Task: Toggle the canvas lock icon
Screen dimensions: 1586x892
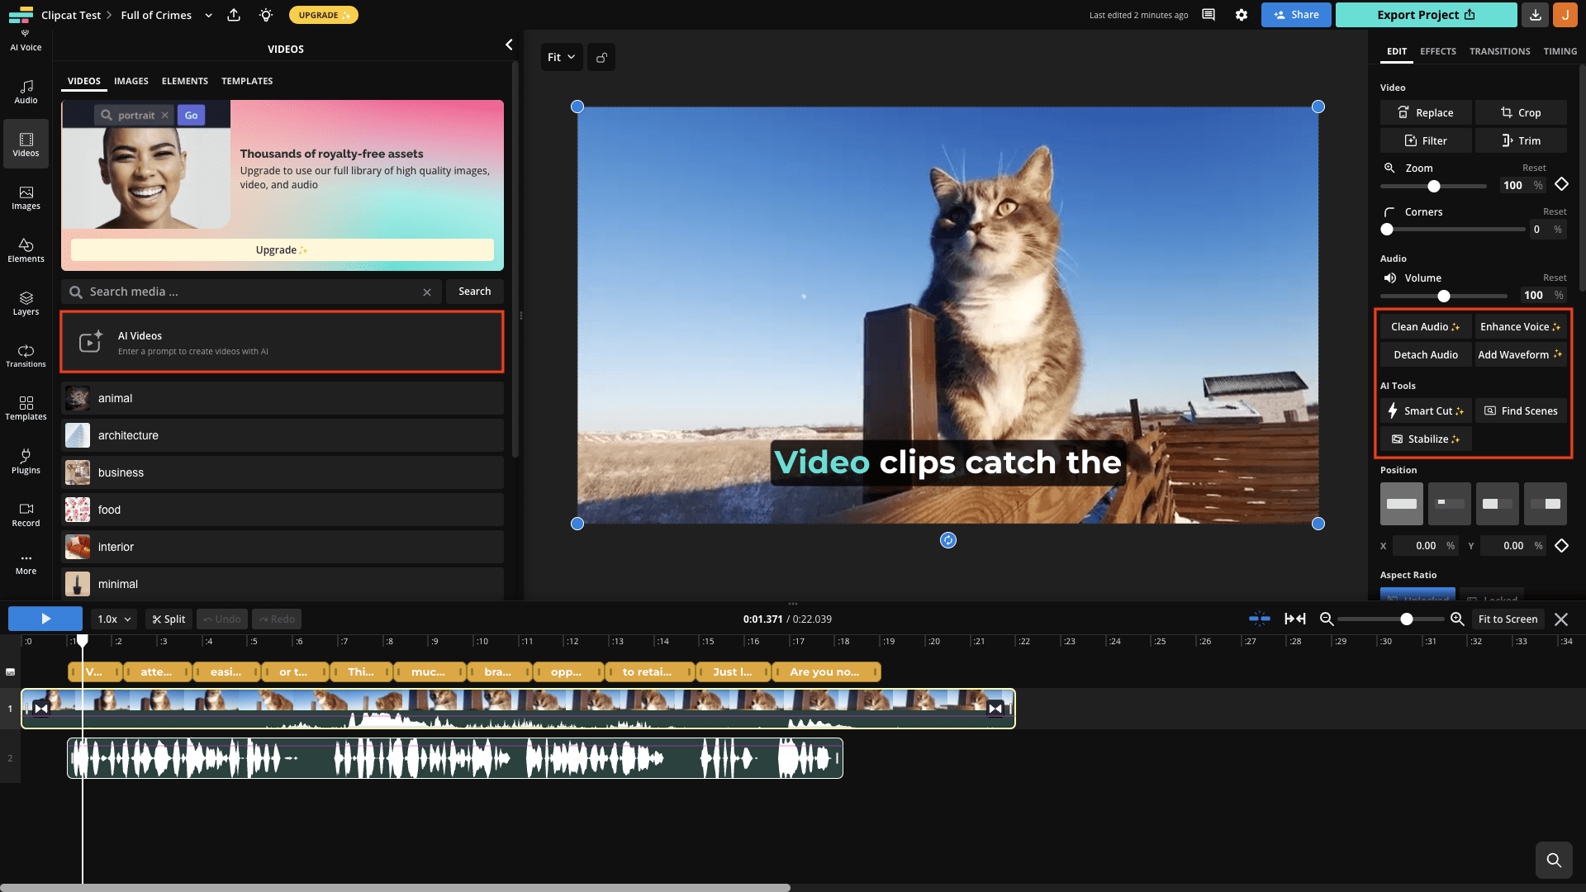Action: click(x=601, y=57)
